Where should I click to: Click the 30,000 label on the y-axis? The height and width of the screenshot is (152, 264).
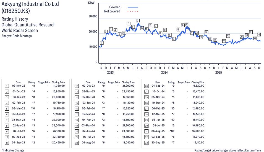point(93,17)
